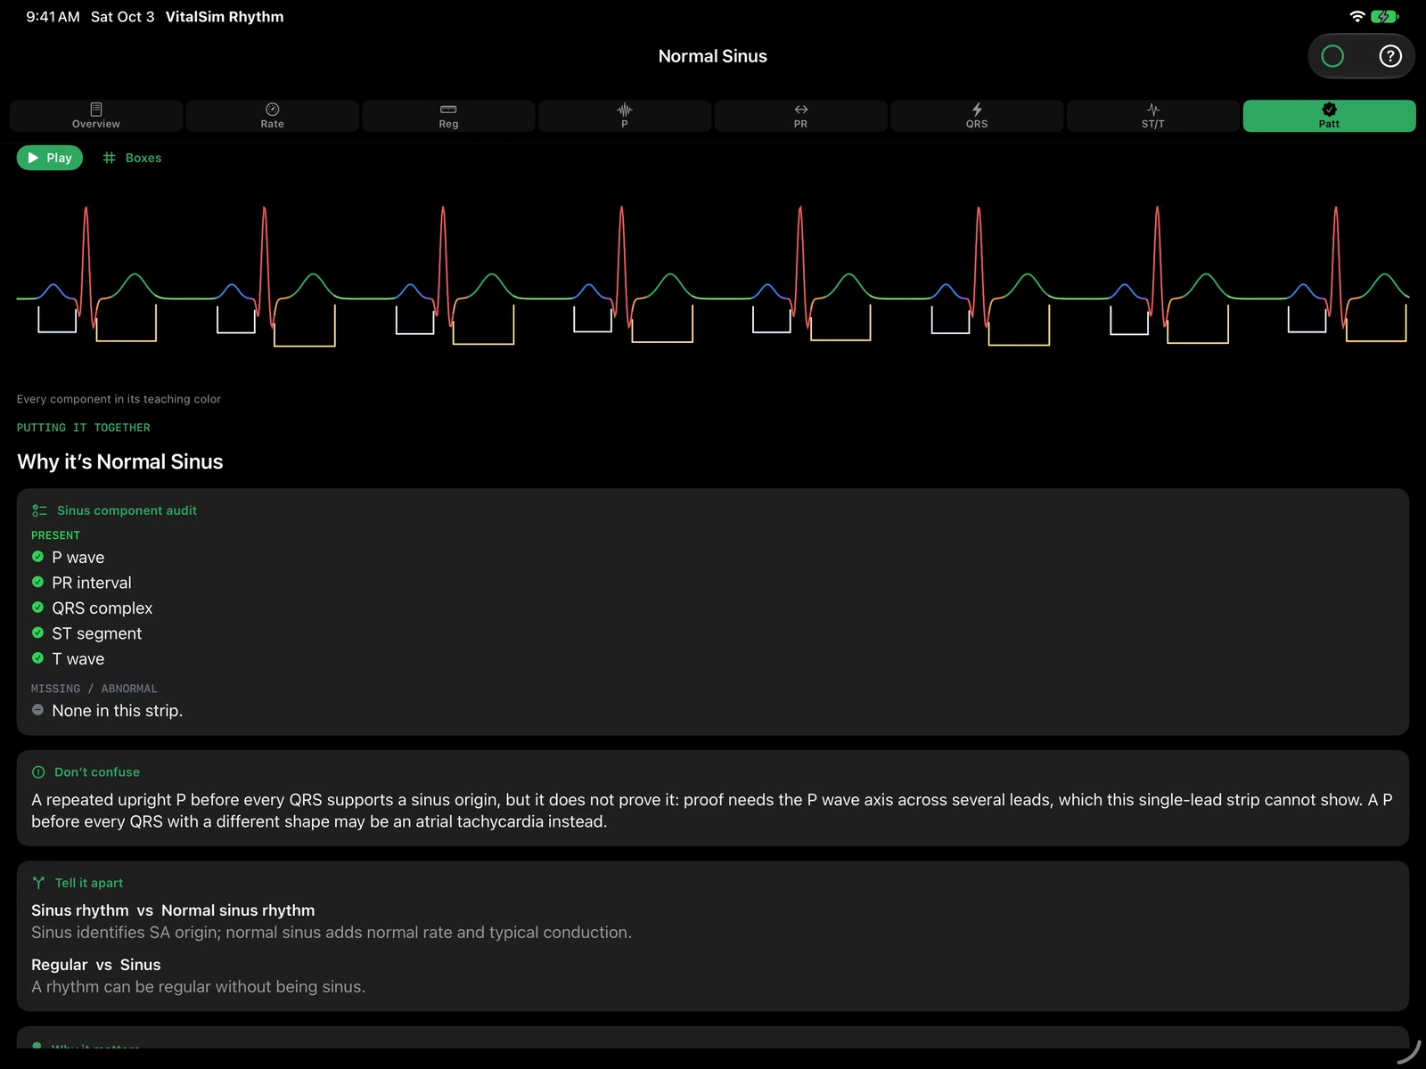
Task: Click the 'Why it's Normal Sinus' heading
Action: [x=120, y=461]
